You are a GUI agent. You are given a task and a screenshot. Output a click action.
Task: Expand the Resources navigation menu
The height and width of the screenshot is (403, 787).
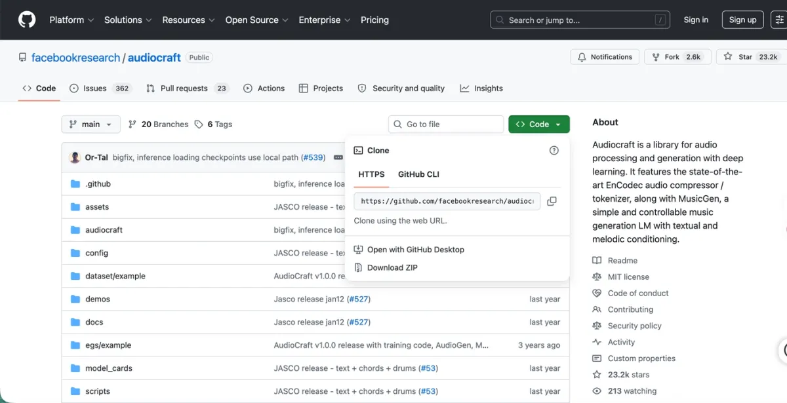click(x=189, y=20)
